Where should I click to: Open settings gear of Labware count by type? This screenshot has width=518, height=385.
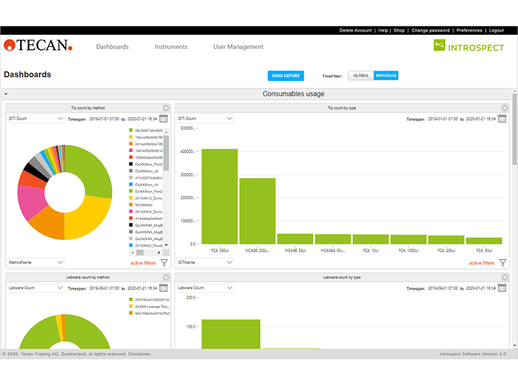point(504,278)
